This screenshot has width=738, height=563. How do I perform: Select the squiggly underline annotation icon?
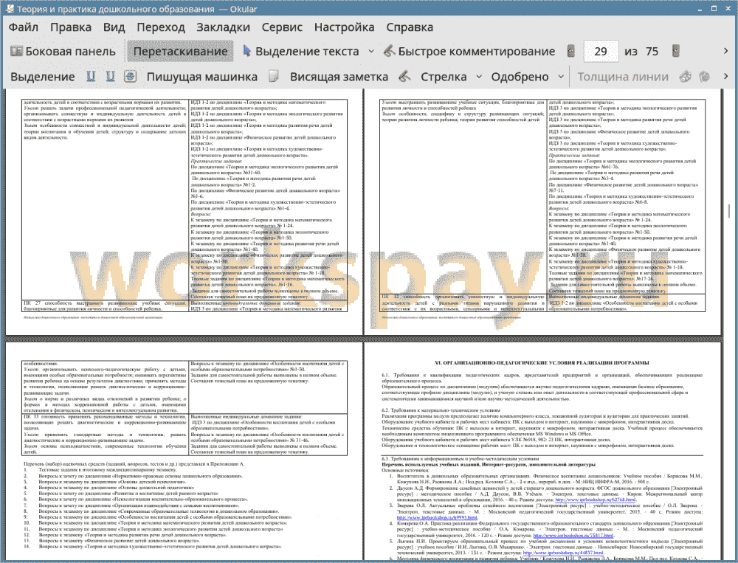tap(110, 76)
